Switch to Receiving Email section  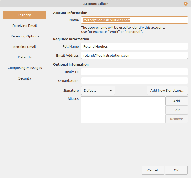25,26
